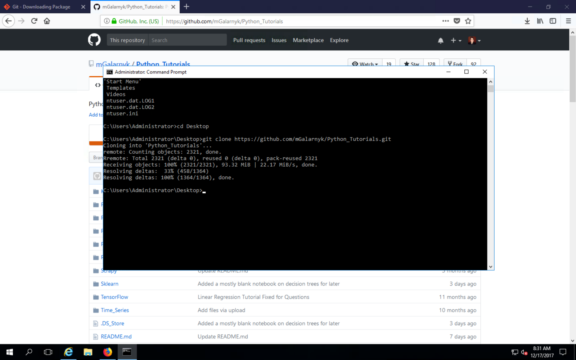Open Issues in GitHub header
Viewport: 576px width, 360px height.
tap(279, 40)
